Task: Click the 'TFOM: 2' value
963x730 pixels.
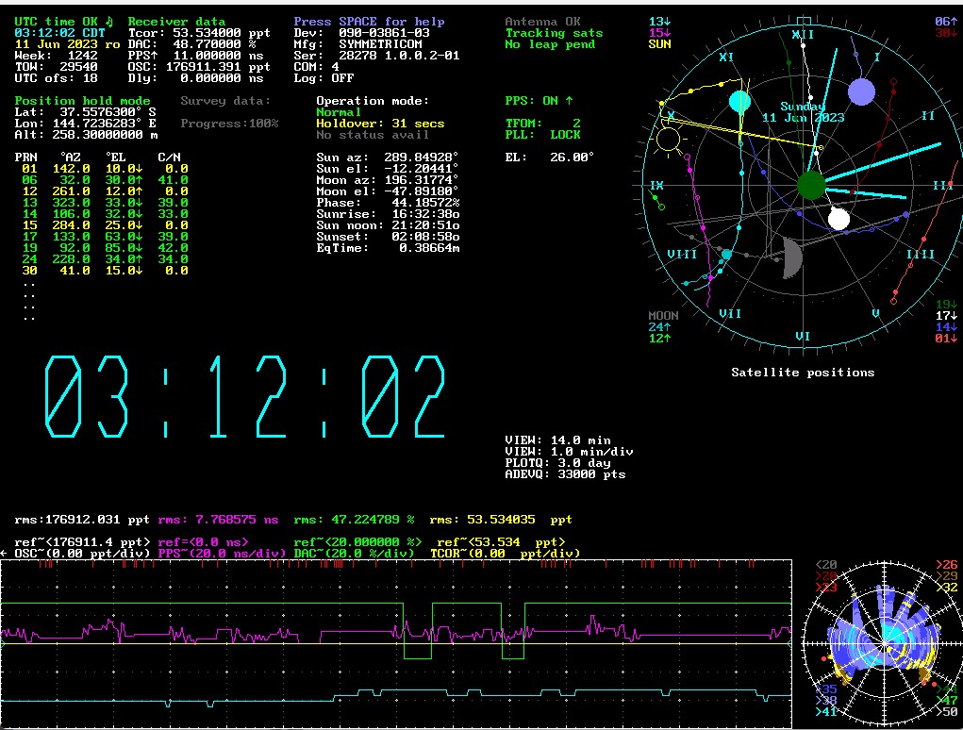Action: pyautogui.click(x=542, y=124)
